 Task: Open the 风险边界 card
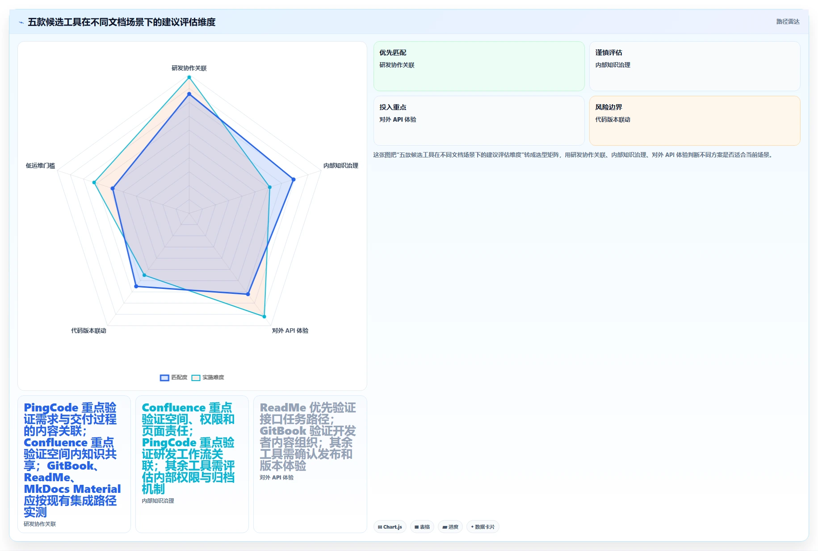(x=695, y=121)
